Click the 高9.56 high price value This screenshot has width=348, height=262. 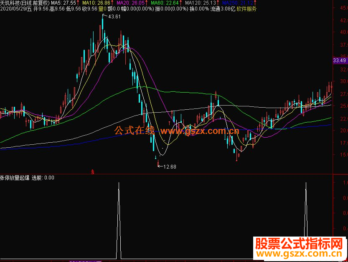coord(57,9)
